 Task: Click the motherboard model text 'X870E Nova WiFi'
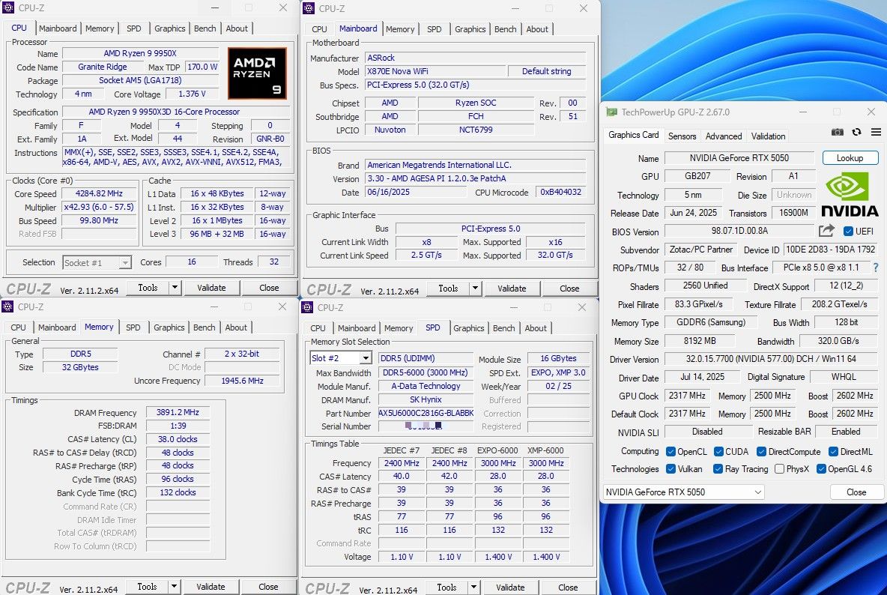tap(398, 71)
